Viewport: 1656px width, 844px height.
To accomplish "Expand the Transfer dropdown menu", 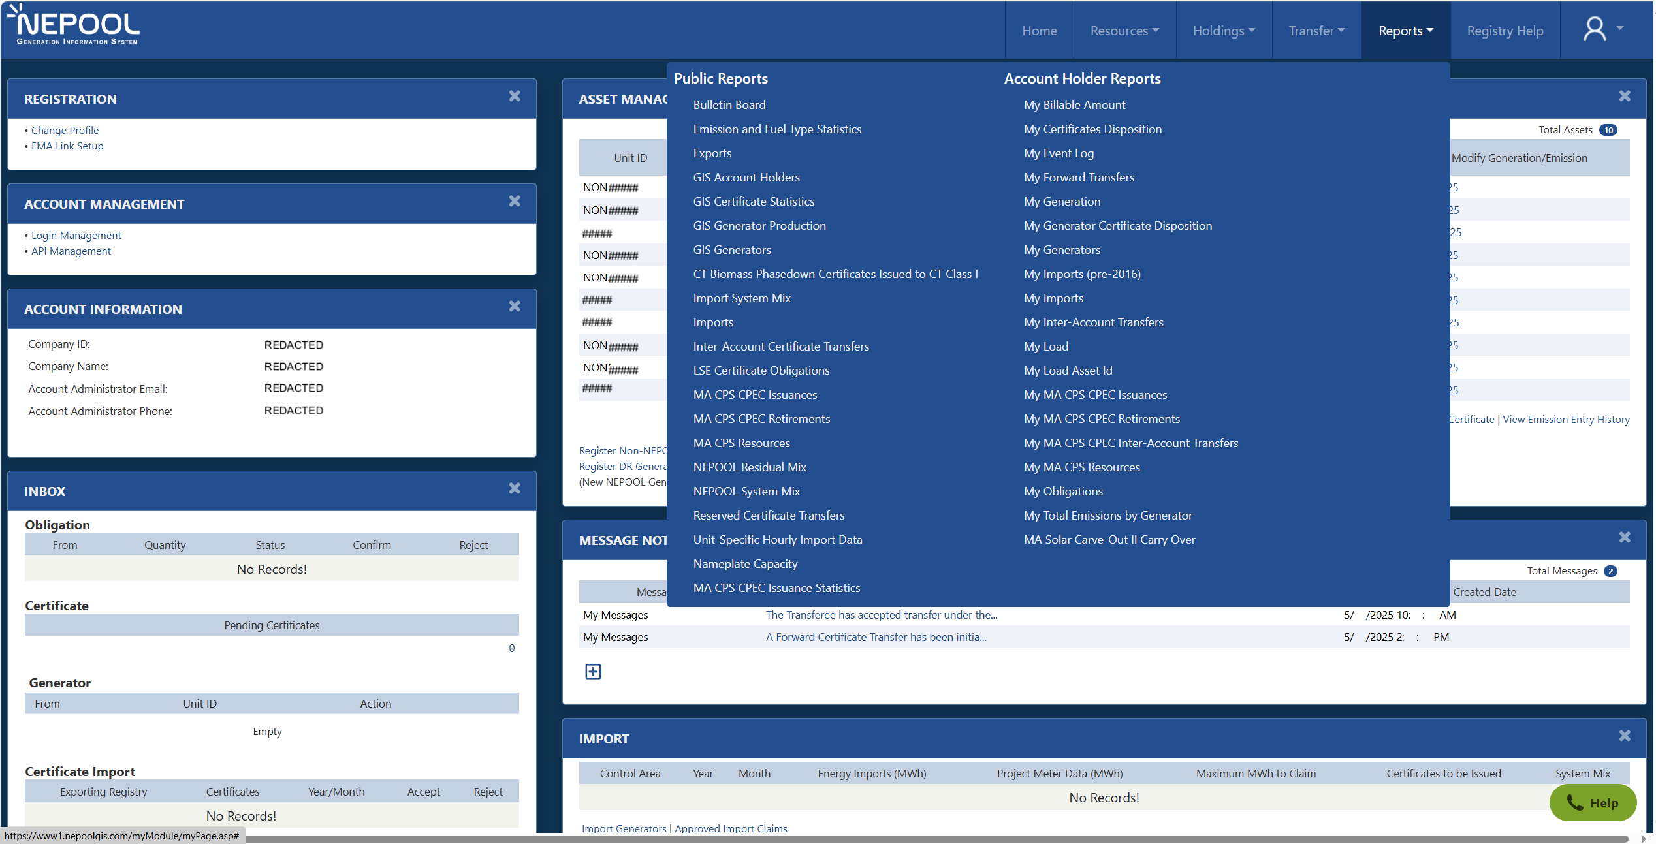I will (1316, 31).
